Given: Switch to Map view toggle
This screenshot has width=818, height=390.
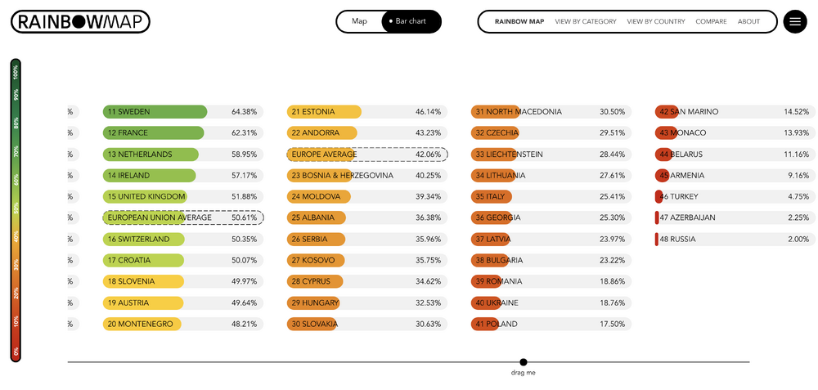Looking at the screenshot, I should pos(359,21).
